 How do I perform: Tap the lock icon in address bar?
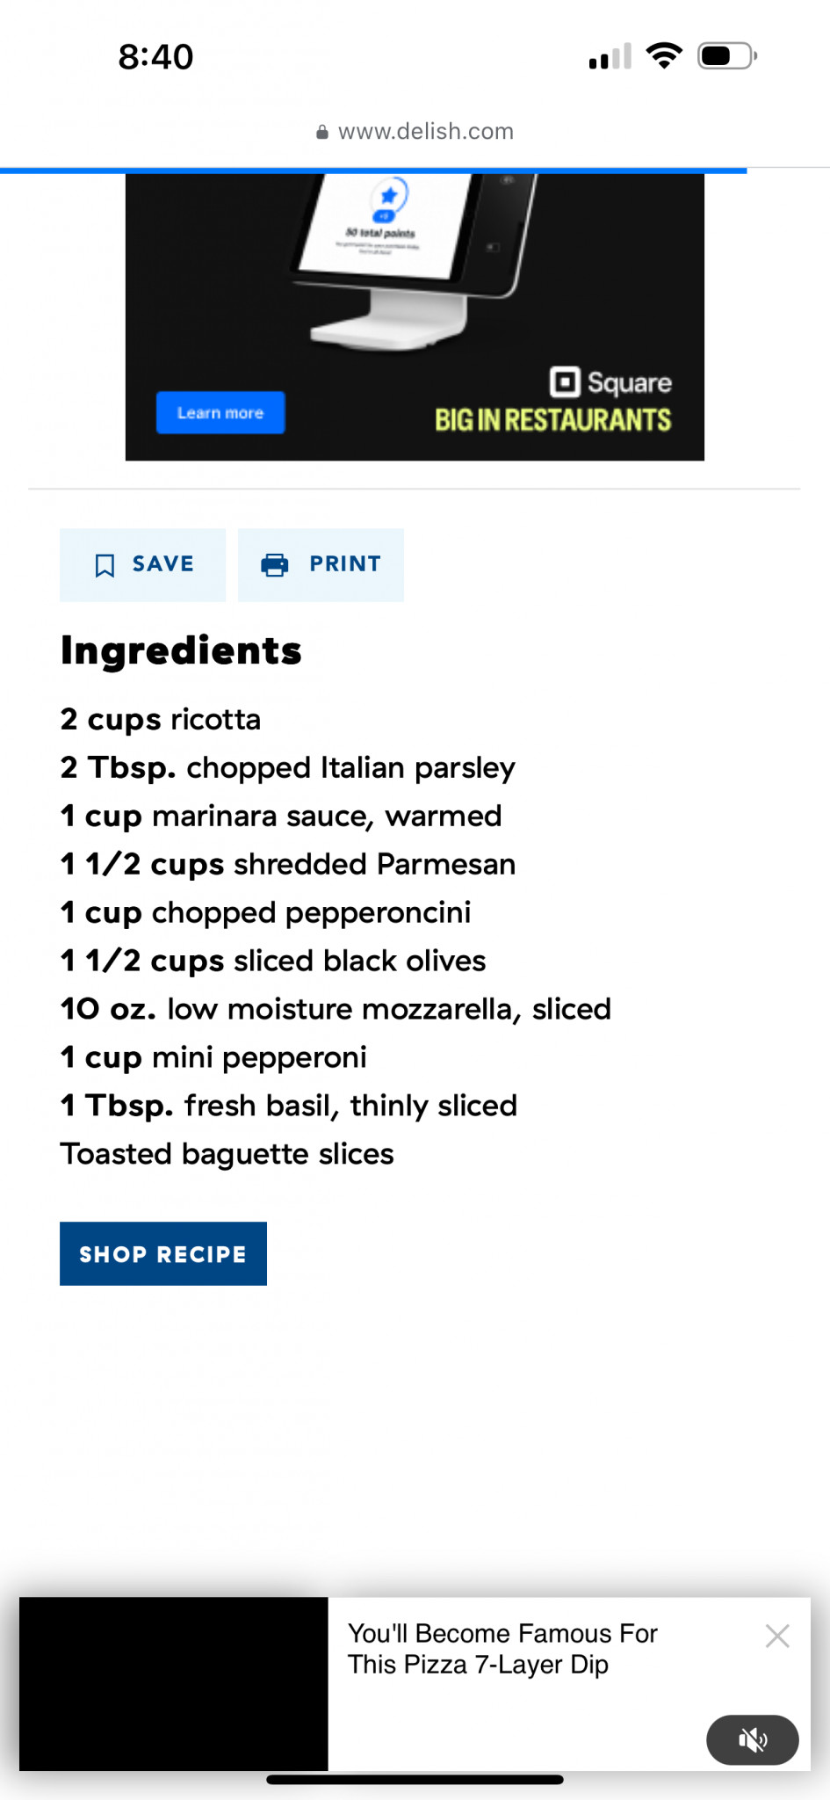coord(322,132)
